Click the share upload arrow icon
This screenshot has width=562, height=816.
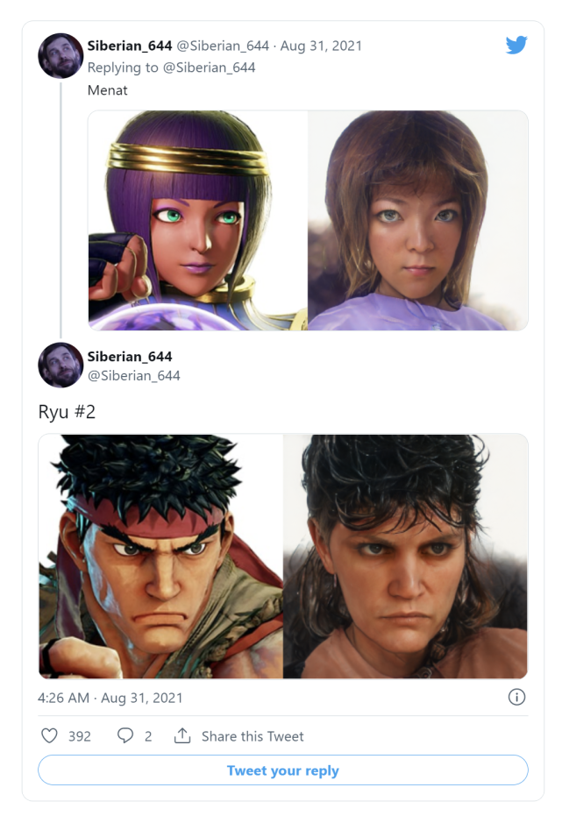(182, 735)
